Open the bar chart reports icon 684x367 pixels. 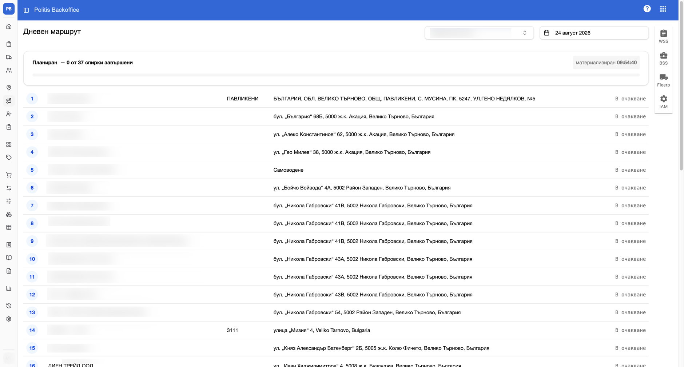(9, 288)
